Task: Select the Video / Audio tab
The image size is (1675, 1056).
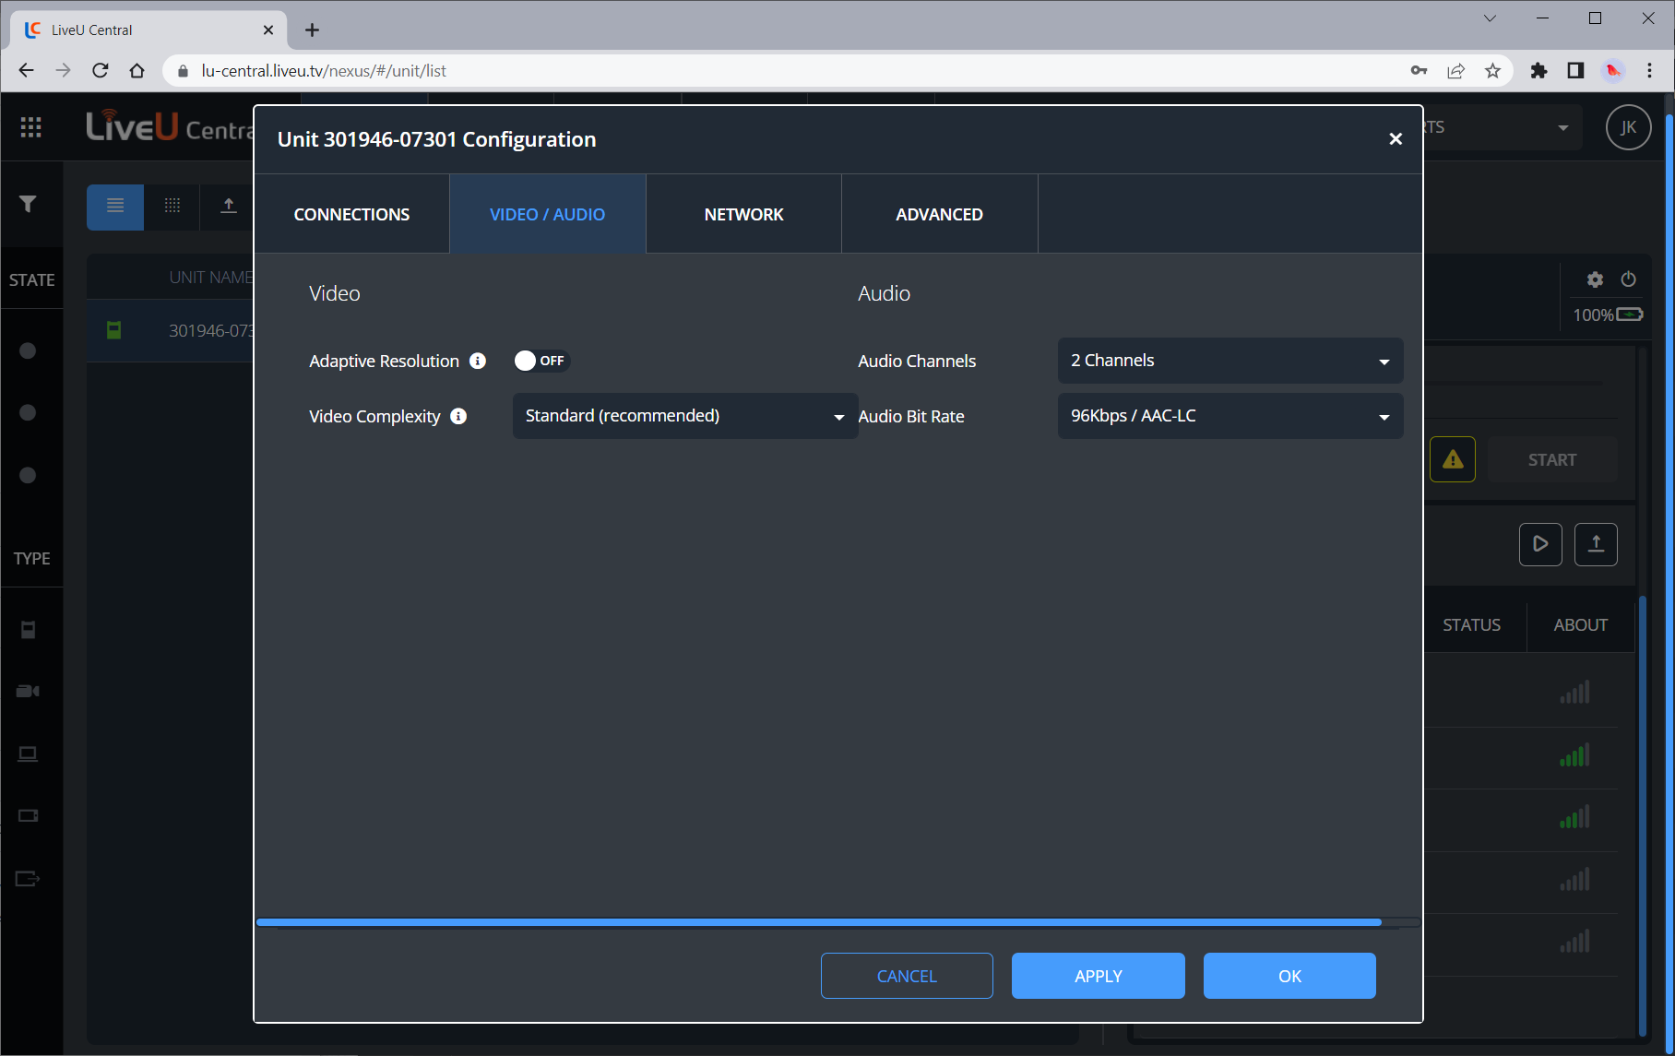Action: click(x=548, y=214)
